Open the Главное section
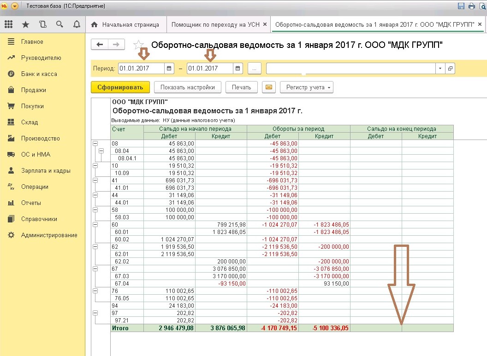This screenshot has width=487, height=356. [x=32, y=41]
